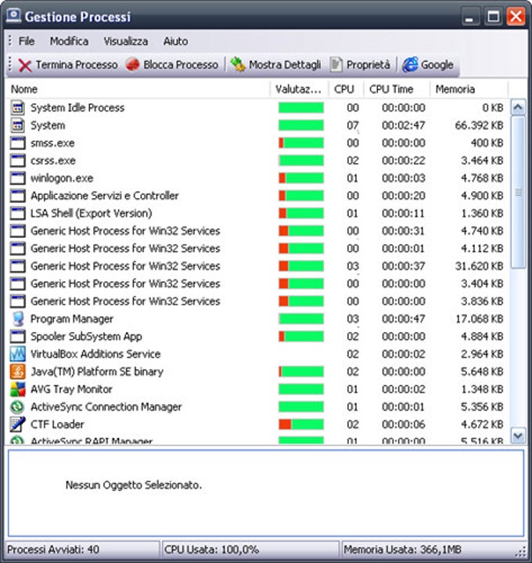Screen dimensions: 532x563
Task: Open the Visualizza menu
Action: click(x=126, y=42)
